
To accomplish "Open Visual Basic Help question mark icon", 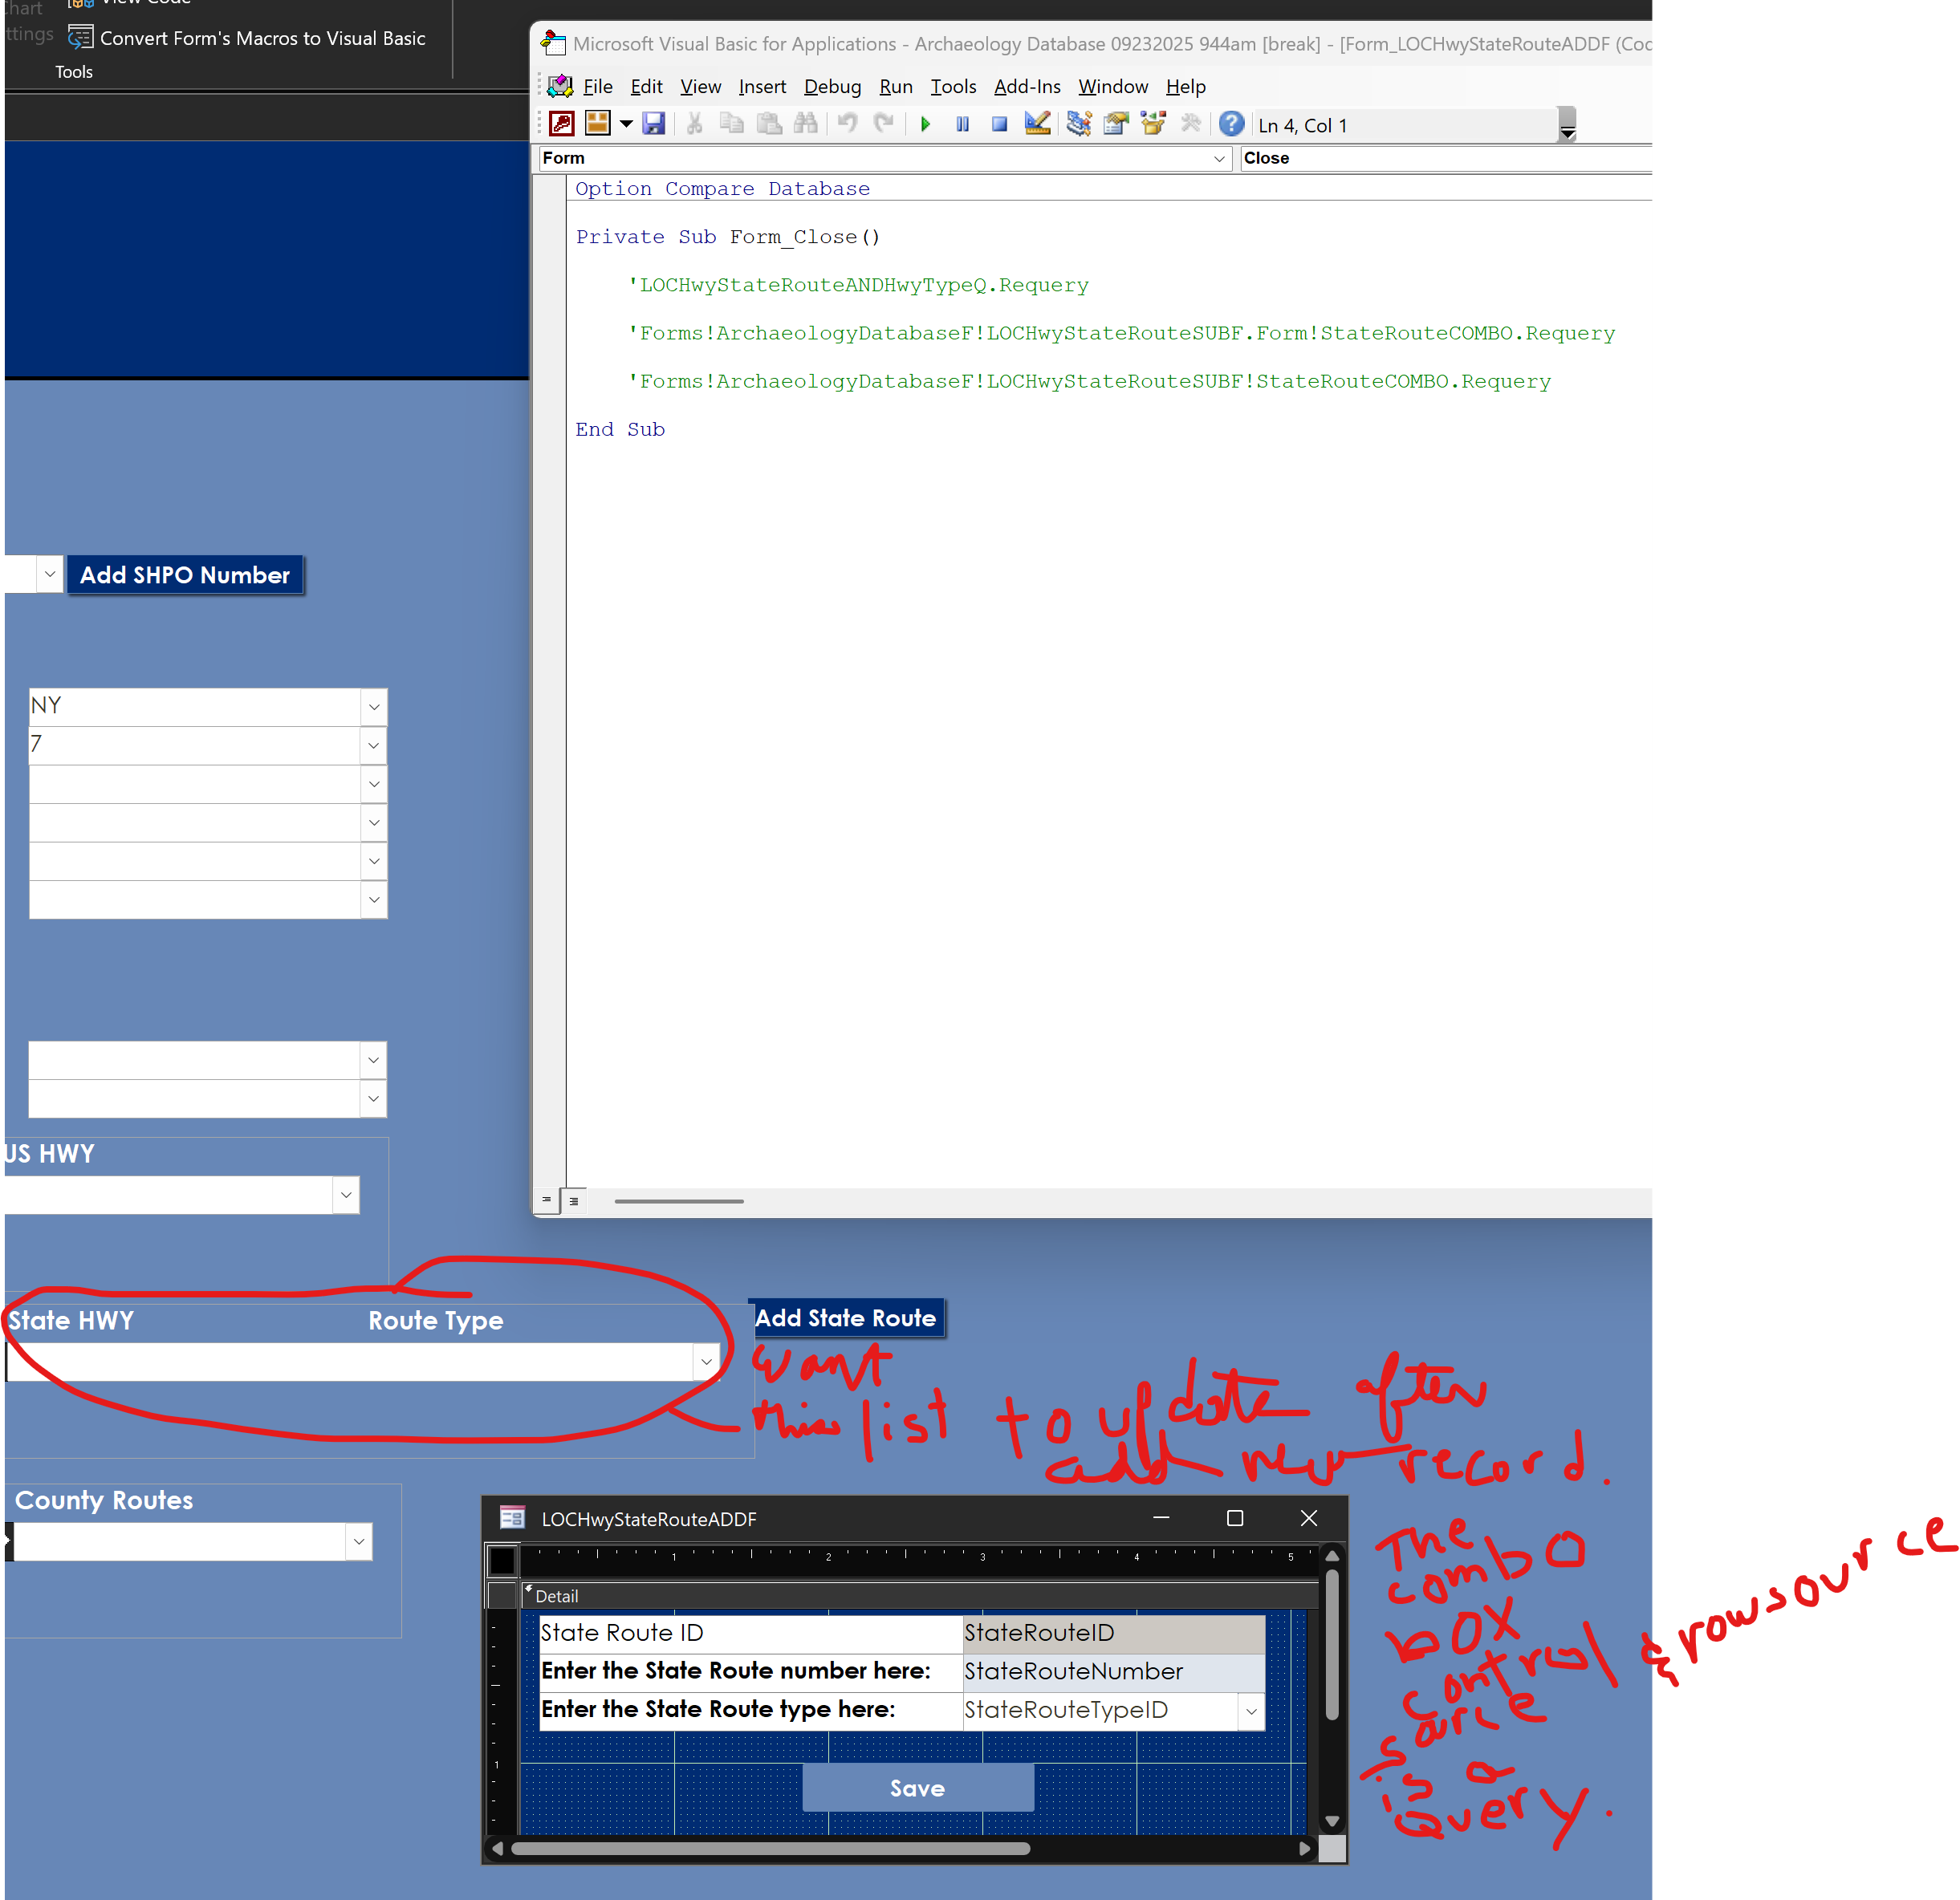I will coord(1232,123).
